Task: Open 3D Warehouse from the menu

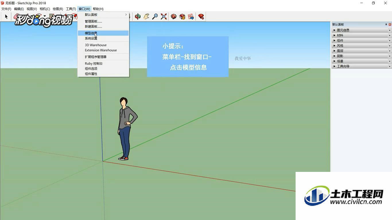Action: (103, 45)
